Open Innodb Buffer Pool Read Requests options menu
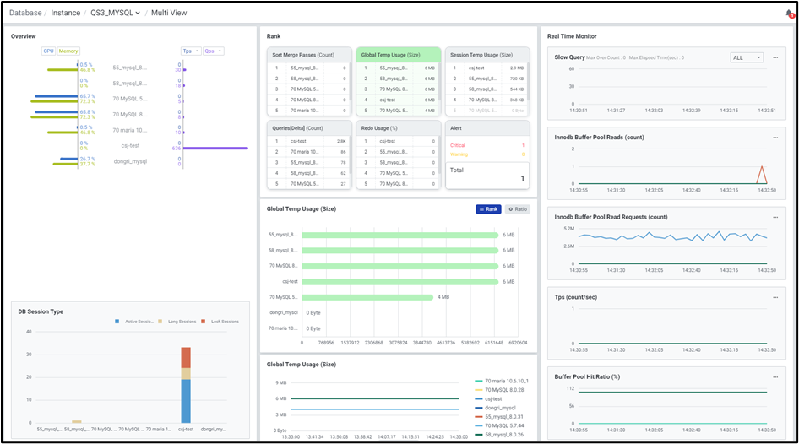799x444 pixels. point(775,217)
